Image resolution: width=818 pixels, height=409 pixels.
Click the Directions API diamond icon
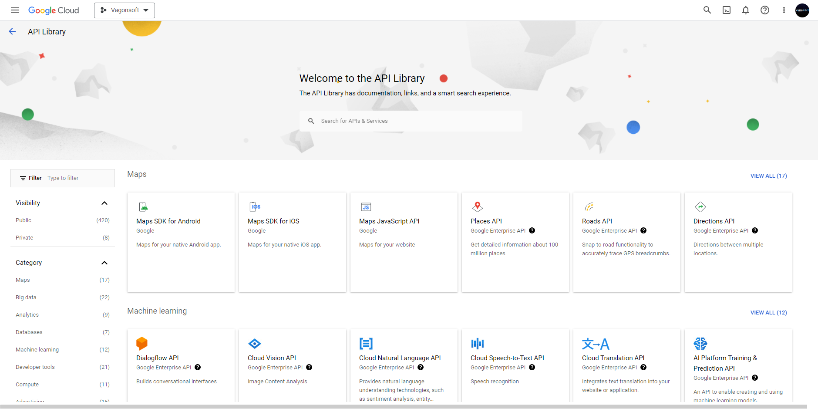700,206
